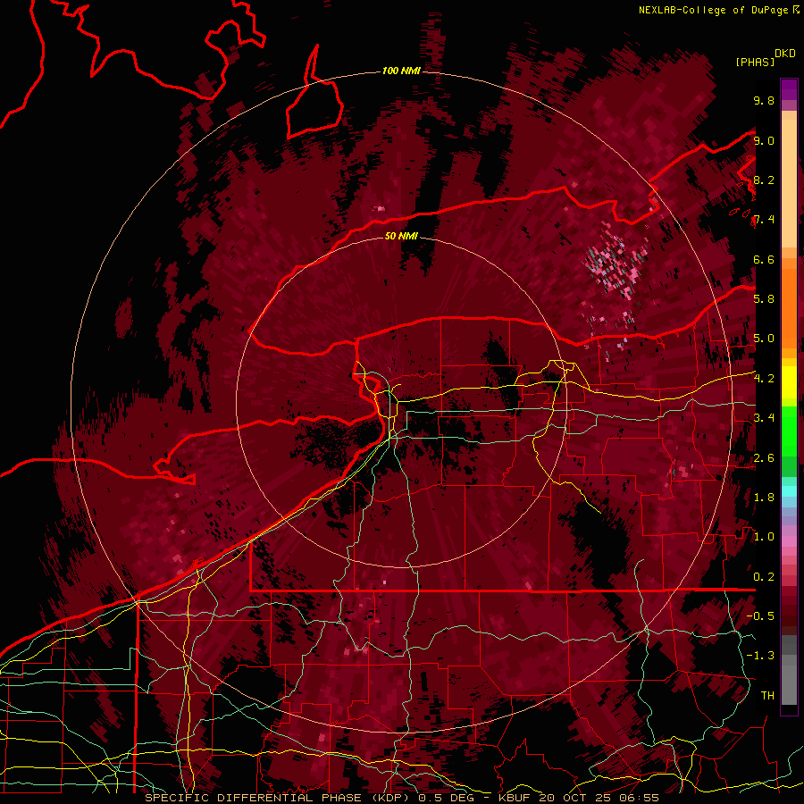Click the 5.0 value on the KDP scale
This screenshot has width=804, height=804.
[x=764, y=339]
